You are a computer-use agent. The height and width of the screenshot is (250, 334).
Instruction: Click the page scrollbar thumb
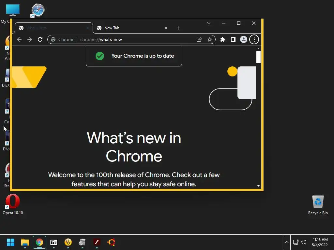[258, 57]
